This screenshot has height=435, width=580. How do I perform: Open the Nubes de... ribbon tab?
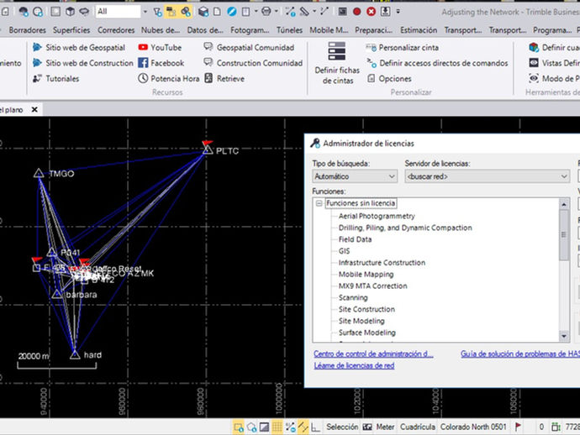coord(161,30)
